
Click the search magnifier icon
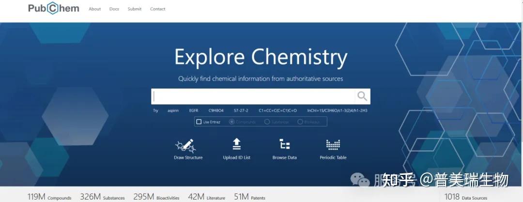pos(362,96)
